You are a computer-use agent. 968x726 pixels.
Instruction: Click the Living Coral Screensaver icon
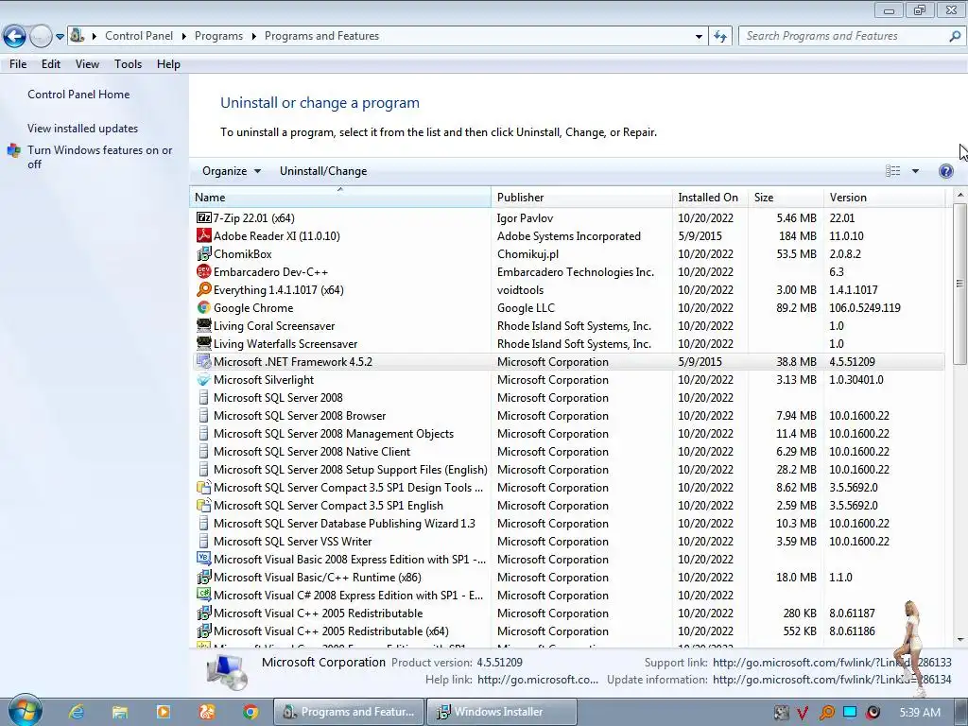click(204, 325)
